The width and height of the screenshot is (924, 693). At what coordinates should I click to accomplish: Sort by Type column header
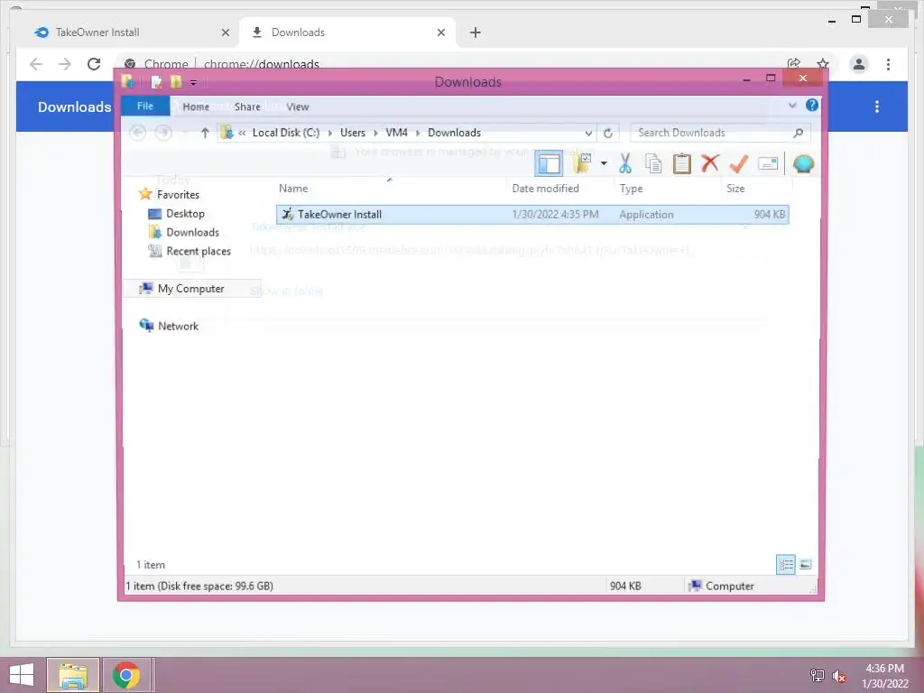[631, 189]
